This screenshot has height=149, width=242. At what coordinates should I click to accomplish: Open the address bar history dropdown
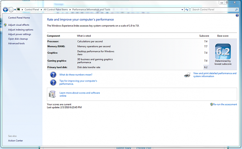point(182,10)
